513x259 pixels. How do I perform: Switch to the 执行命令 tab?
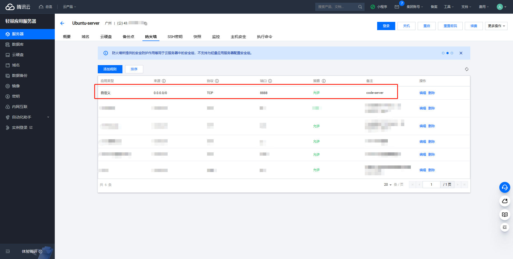click(x=265, y=37)
